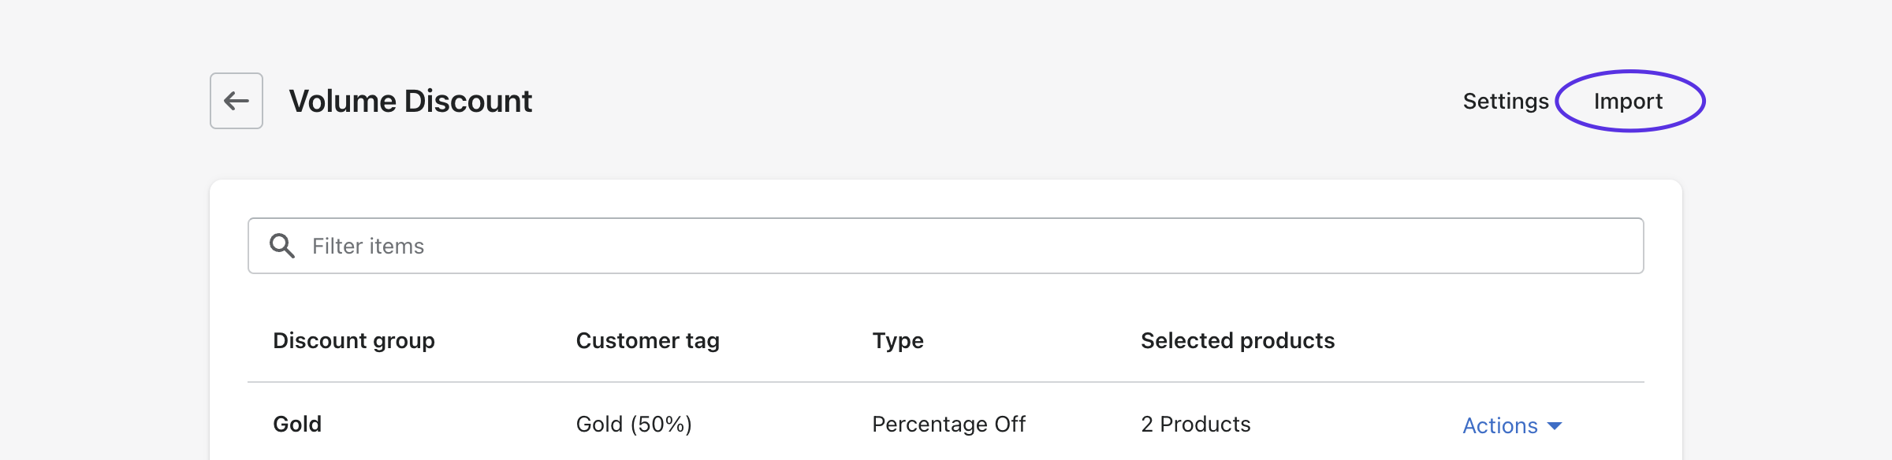Focus the Filter items search field
Viewport: 1892px width, 460px height.
[x=946, y=246]
